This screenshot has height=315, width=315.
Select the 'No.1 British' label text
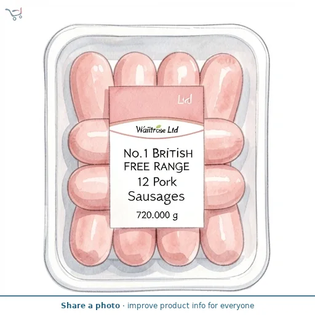tap(158, 153)
